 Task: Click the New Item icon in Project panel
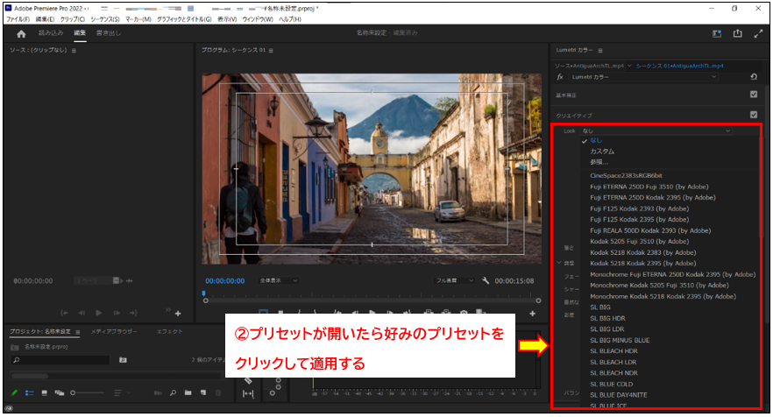point(203,392)
